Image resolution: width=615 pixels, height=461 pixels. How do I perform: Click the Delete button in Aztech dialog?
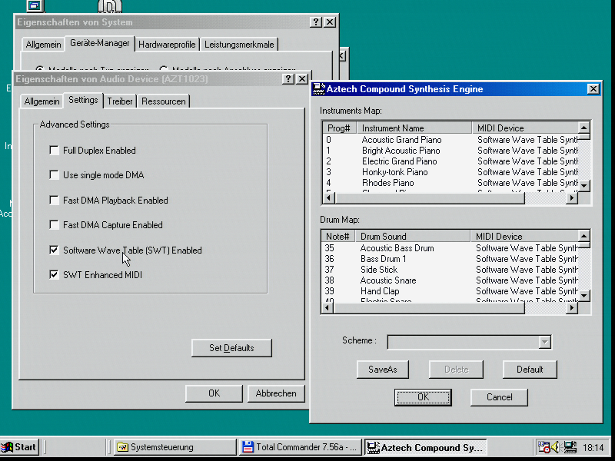(x=456, y=370)
